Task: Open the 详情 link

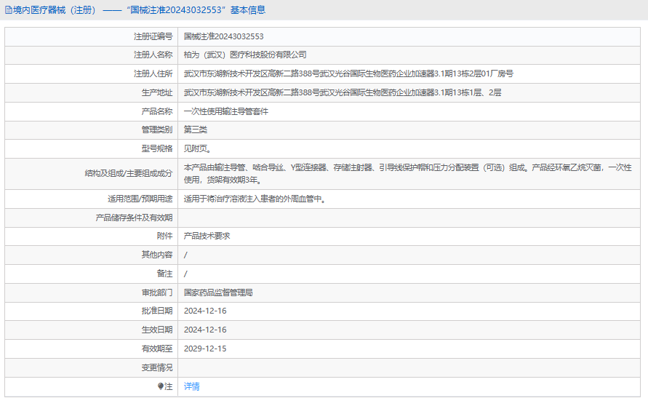Action: [x=191, y=386]
